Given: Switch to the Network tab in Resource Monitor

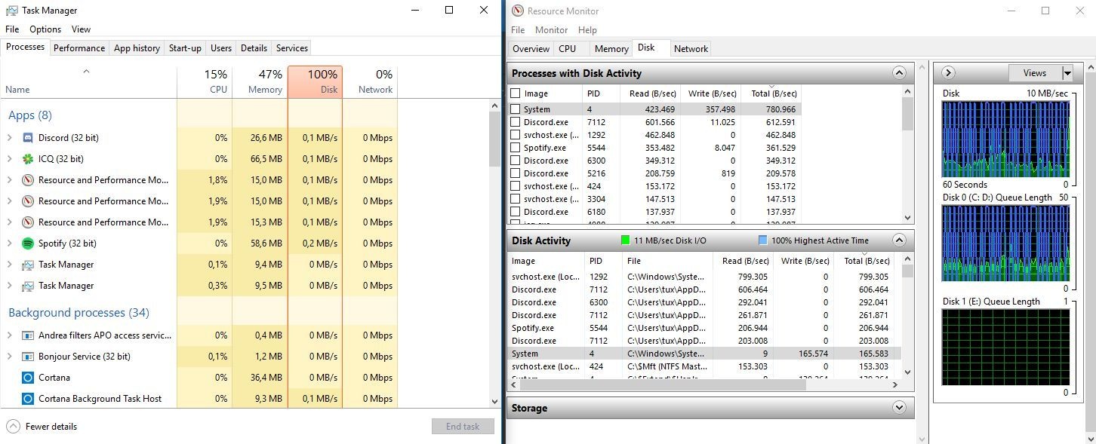Looking at the screenshot, I should (x=691, y=48).
